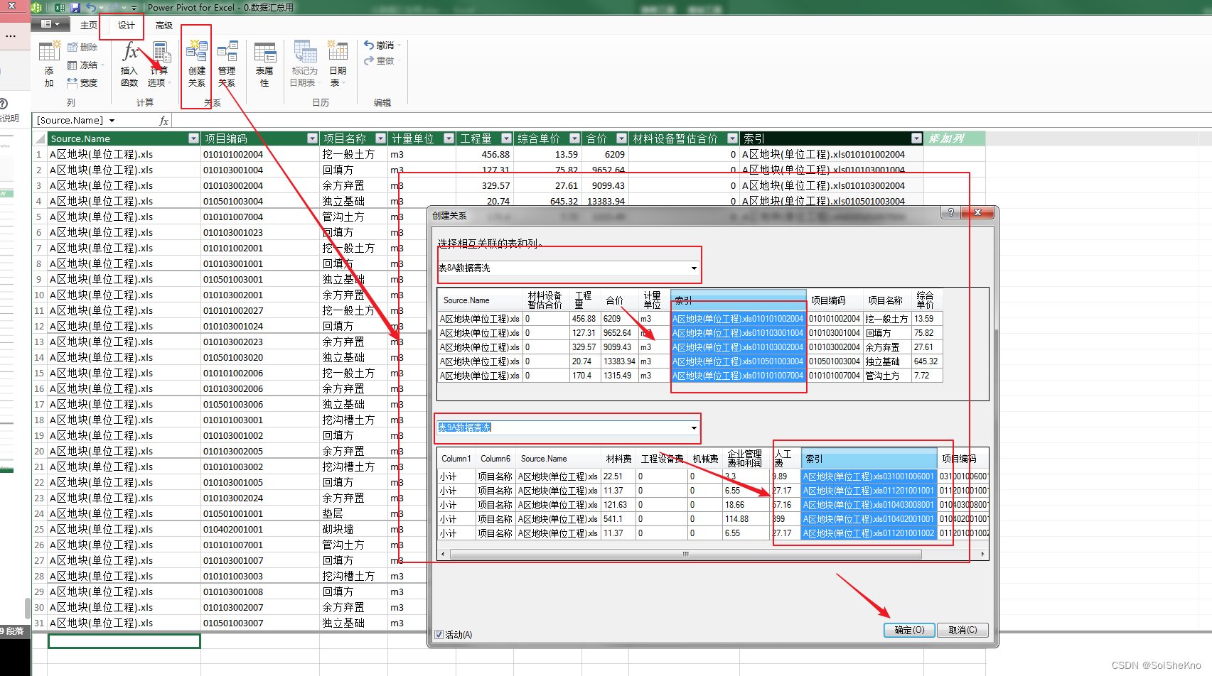Open the name box [Source.Name] dropdown

(x=112, y=121)
